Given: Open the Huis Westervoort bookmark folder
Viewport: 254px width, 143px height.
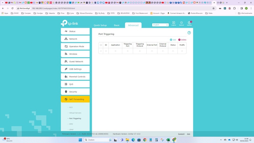Looking at the screenshot, I should (140, 13).
